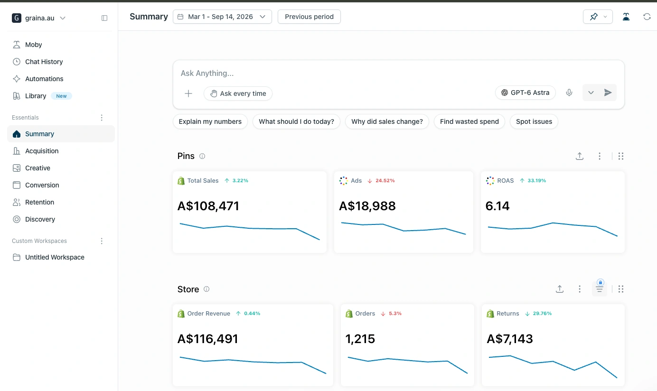Click the Previous period button
Screen dimensions: 657x391
click(309, 17)
